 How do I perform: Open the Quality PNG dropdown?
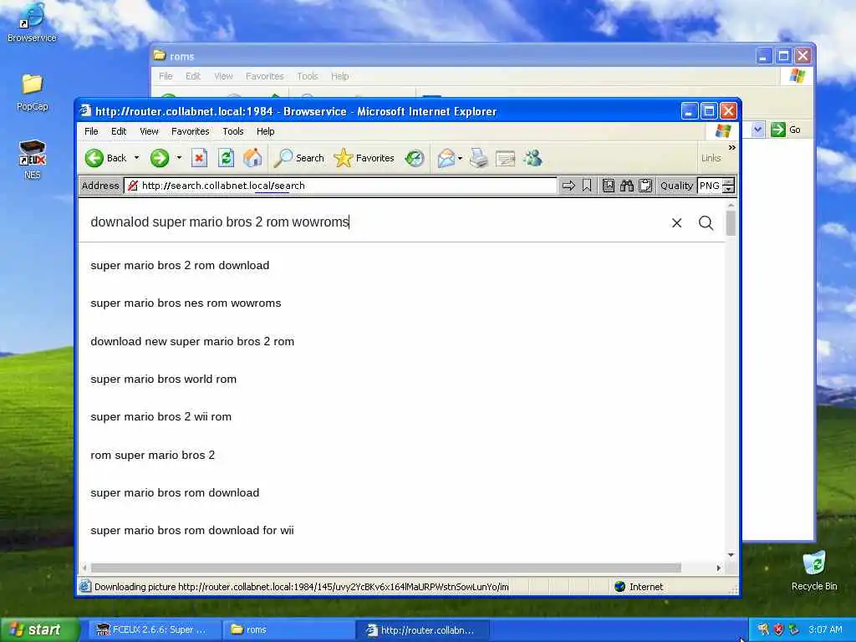(x=716, y=186)
